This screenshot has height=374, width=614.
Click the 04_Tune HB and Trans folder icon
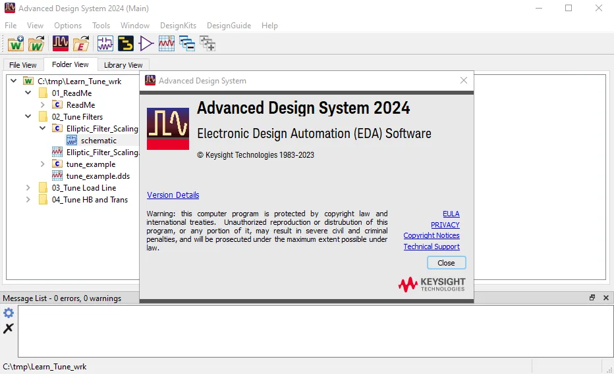click(43, 199)
